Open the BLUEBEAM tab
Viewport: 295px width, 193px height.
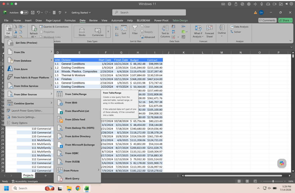click(x=143, y=20)
